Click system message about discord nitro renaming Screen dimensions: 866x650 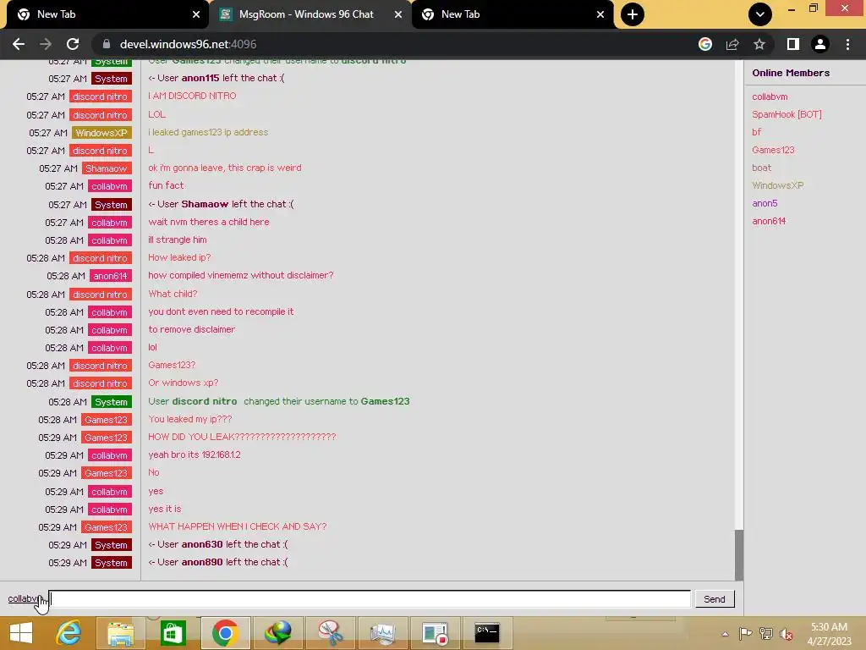click(279, 401)
